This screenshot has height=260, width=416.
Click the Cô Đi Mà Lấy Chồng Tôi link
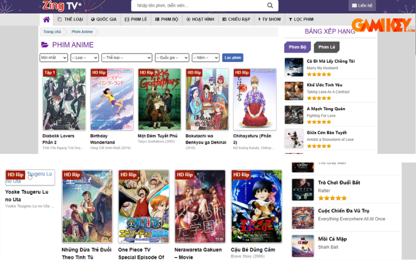click(x=331, y=61)
